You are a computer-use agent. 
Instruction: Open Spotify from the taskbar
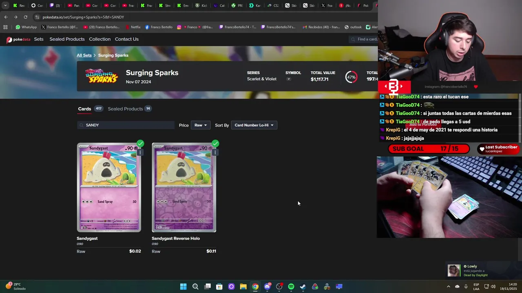click(291, 286)
